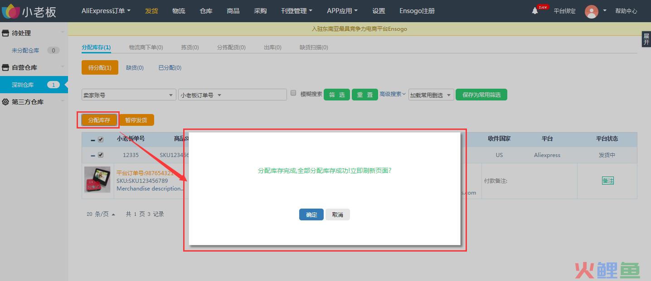
Task: Collapse row with minus icon in header
Action: tap(93, 140)
